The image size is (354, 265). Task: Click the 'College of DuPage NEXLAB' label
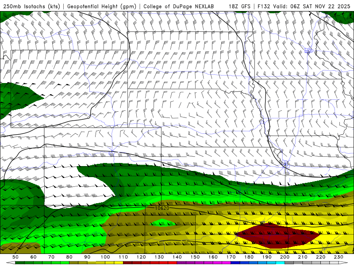coord(179,6)
